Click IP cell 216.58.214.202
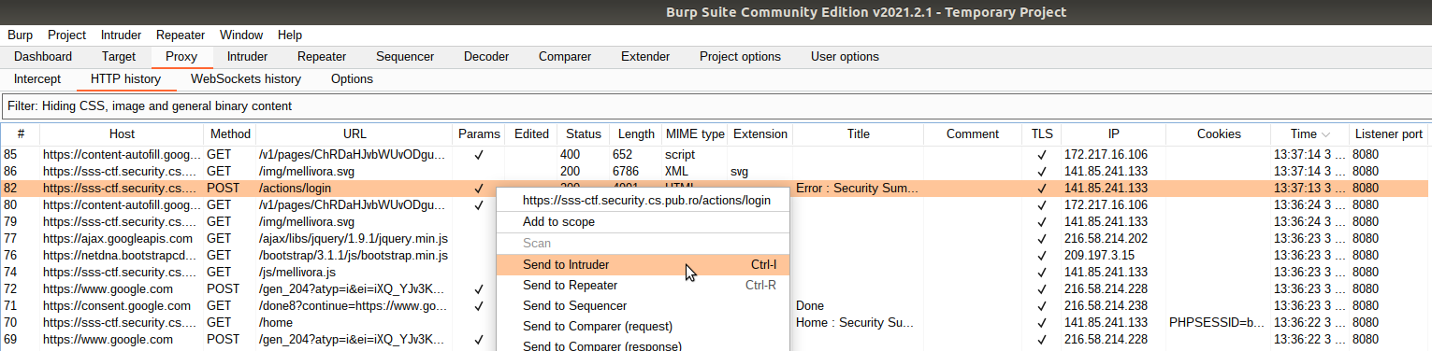1432x351 pixels. [1114, 239]
